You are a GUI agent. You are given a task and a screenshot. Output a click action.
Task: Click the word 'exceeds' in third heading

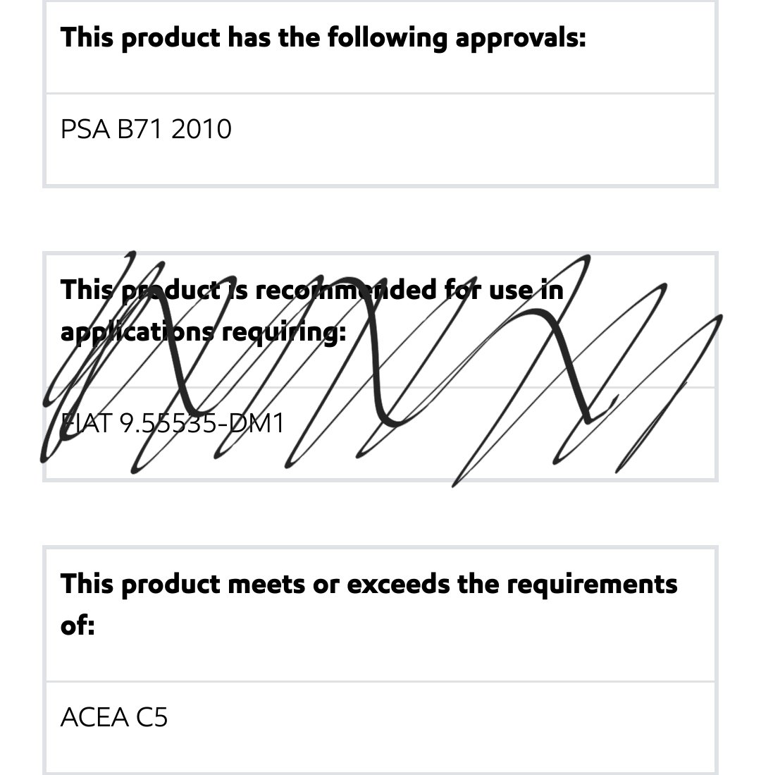click(399, 584)
